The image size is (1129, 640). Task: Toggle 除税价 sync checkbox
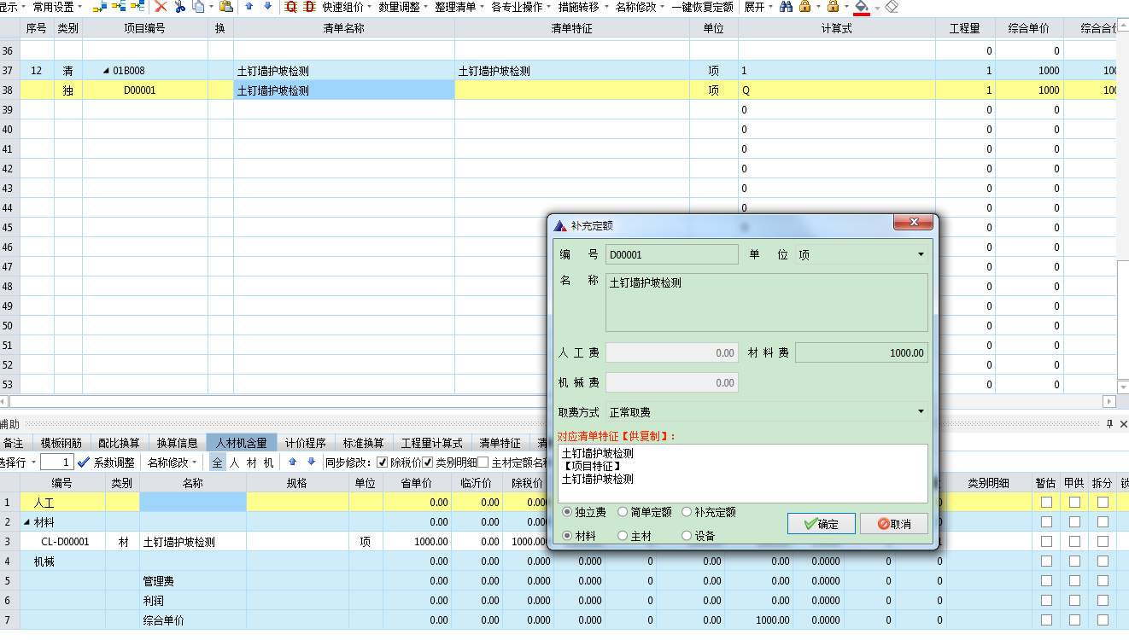pyautogui.click(x=382, y=463)
